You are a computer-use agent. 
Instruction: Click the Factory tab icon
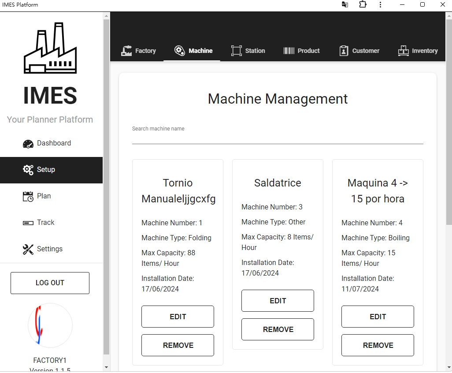(x=126, y=51)
